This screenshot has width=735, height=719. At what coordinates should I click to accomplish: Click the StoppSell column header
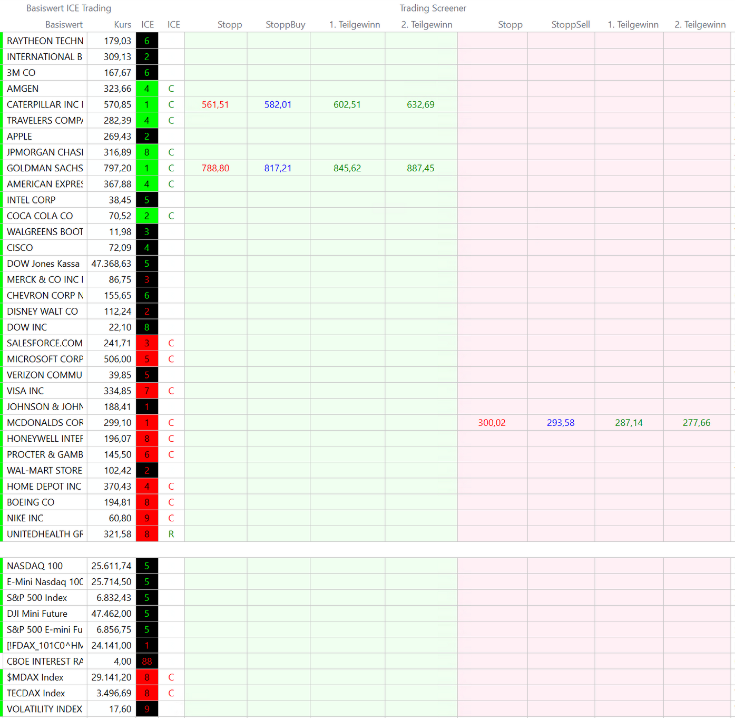tap(570, 25)
